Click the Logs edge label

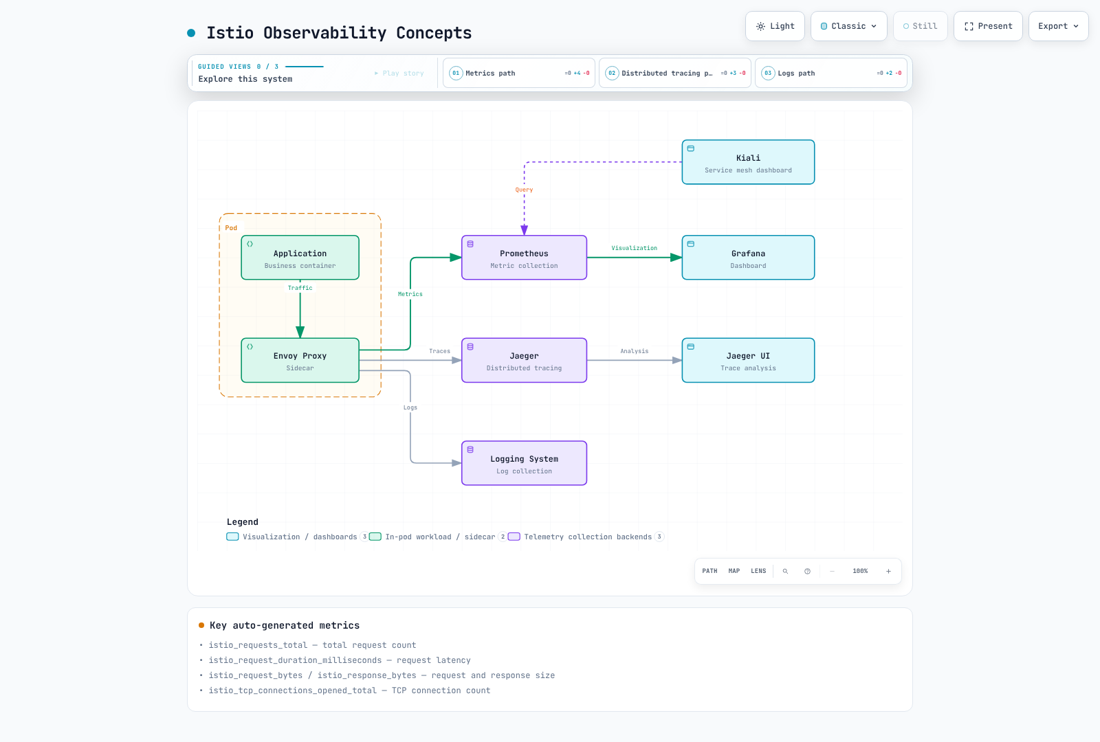pyautogui.click(x=410, y=407)
